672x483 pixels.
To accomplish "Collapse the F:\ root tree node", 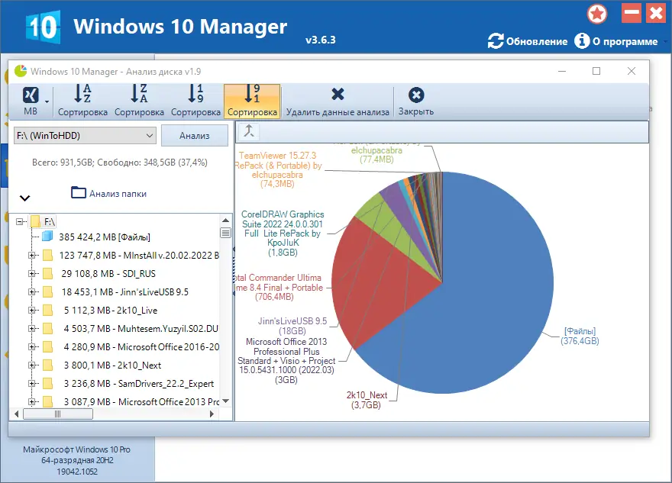I will coord(19,221).
